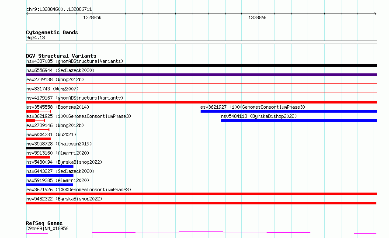This screenshot has width=389, height=238.
Task: Select the red nsv5482322 variant bar
Action: pos(201,203)
